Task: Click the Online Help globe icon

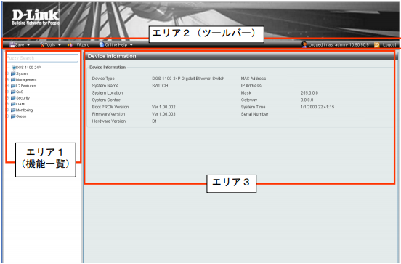Action: point(102,45)
